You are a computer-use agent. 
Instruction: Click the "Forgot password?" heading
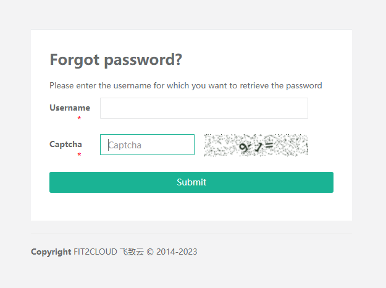[x=115, y=60]
